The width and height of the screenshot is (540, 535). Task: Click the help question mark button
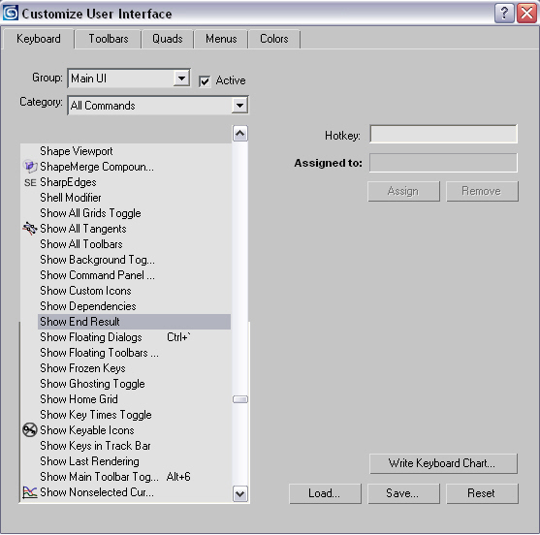coord(504,14)
